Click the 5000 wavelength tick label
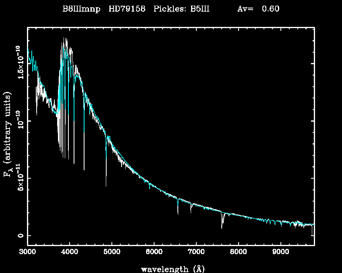Screen dimensions: 342x273 [x=111, y=253]
